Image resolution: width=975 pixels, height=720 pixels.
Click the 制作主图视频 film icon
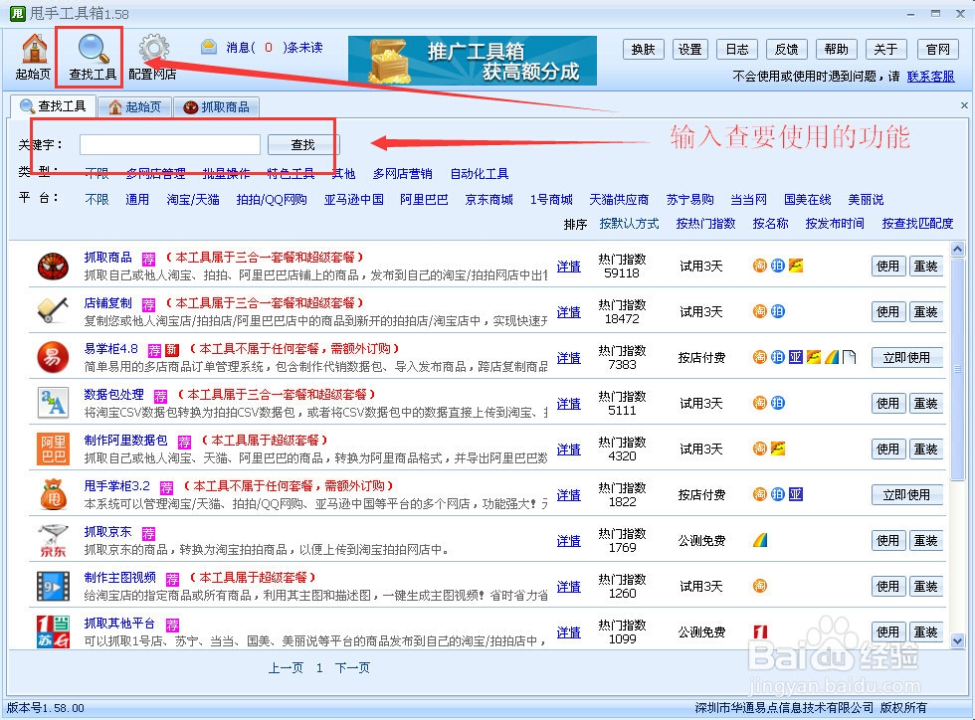click(53, 587)
